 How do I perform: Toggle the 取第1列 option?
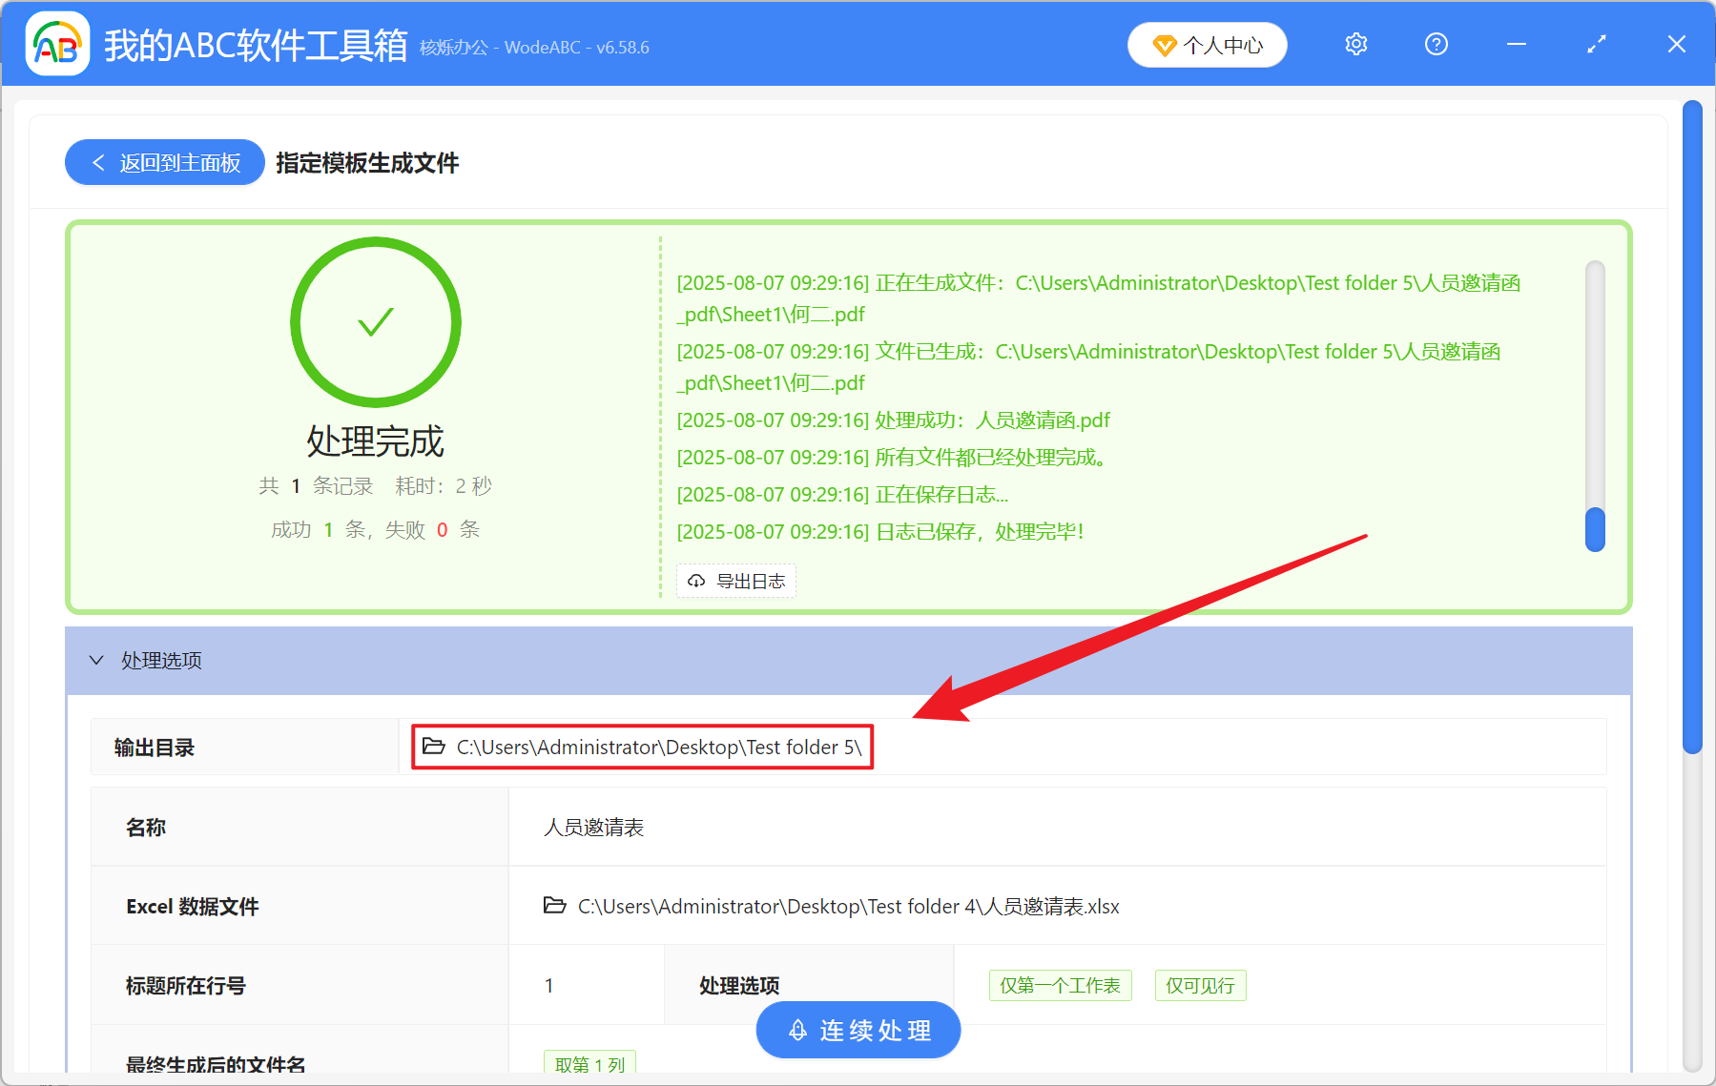coord(589,1065)
